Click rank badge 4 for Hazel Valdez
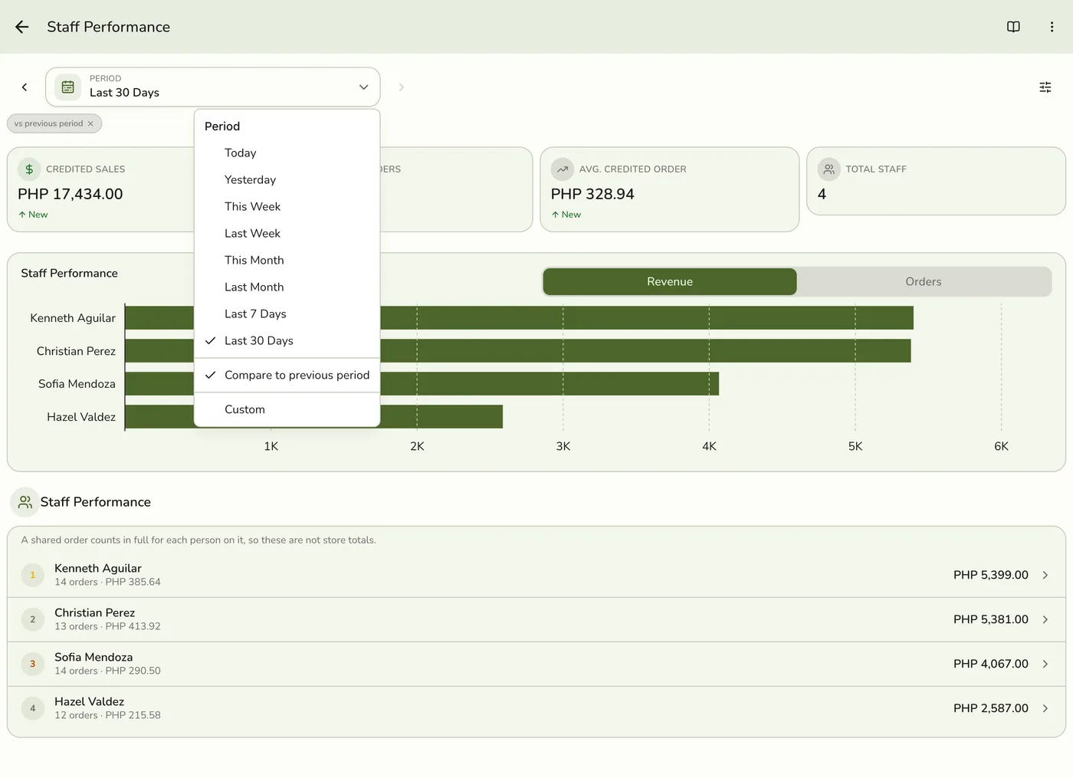The width and height of the screenshot is (1073, 778). [33, 708]
